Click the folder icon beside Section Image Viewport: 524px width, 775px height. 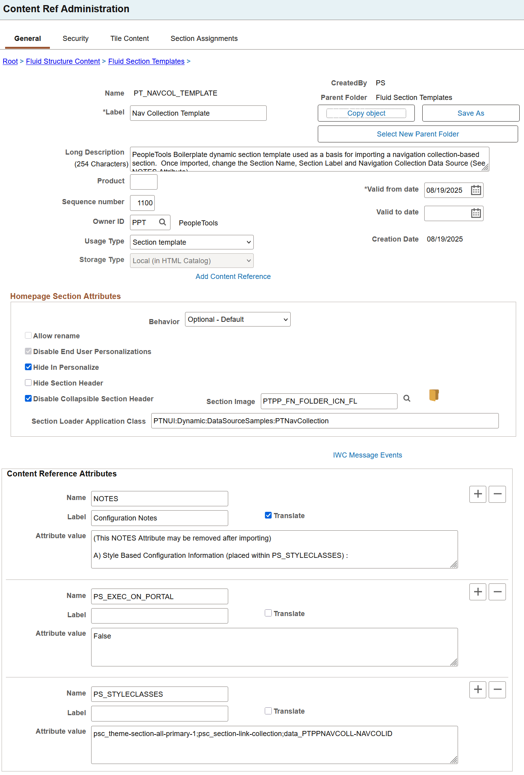coord(433,396)
